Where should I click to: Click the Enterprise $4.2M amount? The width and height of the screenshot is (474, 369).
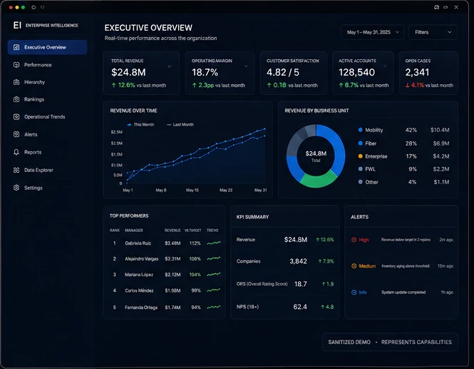[x=441, y=156]
